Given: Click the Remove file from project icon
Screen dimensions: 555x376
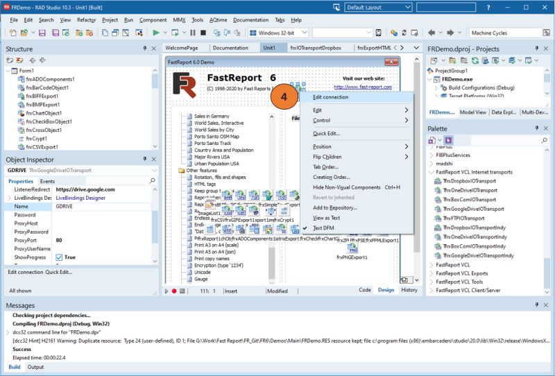Looking at the screenshot, I should coord(89,33).
